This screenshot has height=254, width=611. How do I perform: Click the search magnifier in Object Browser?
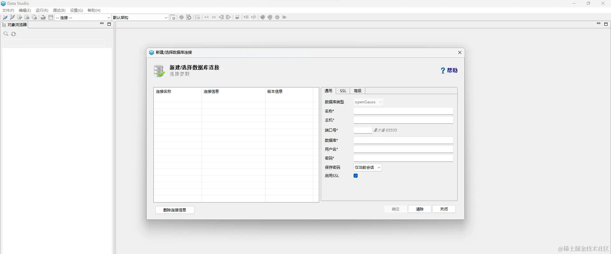pos(6,34)
